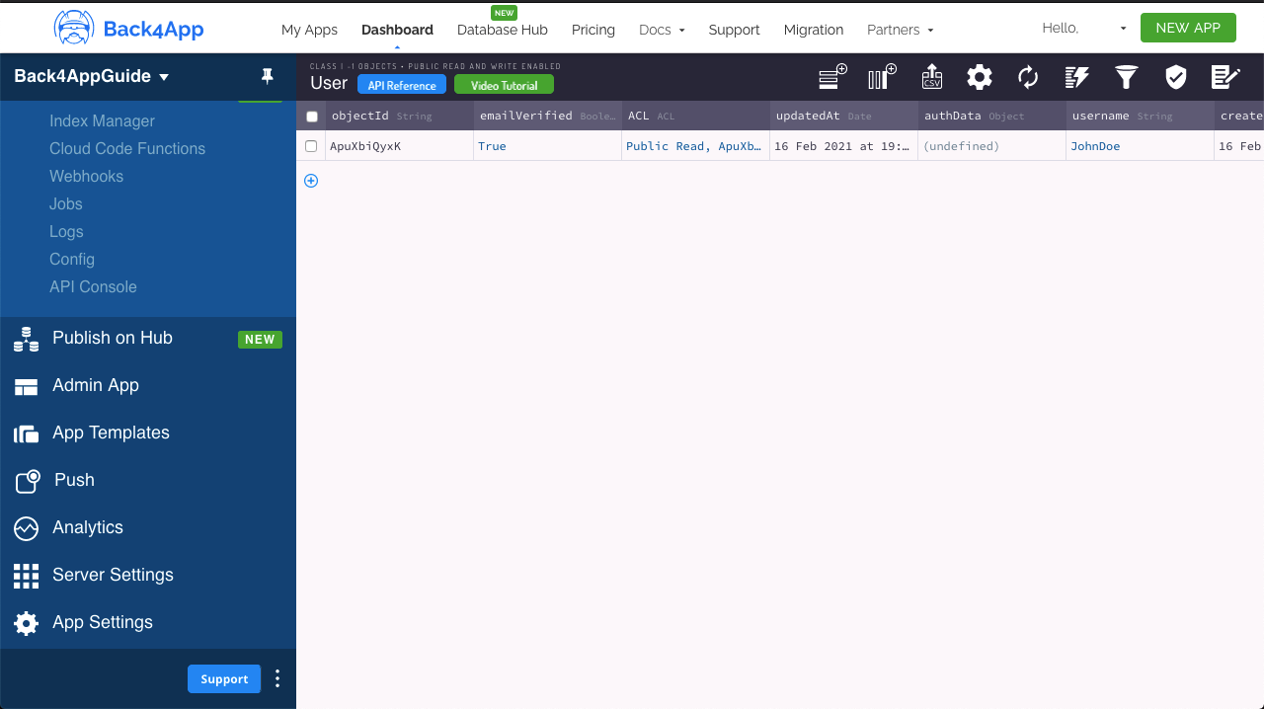Click the Push notification icon
The width and height of the screenshot is (1264, 709).
point(27,481)
